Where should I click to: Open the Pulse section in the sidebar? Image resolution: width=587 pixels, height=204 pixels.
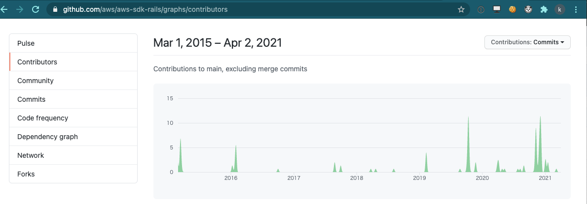coord(73,43)
